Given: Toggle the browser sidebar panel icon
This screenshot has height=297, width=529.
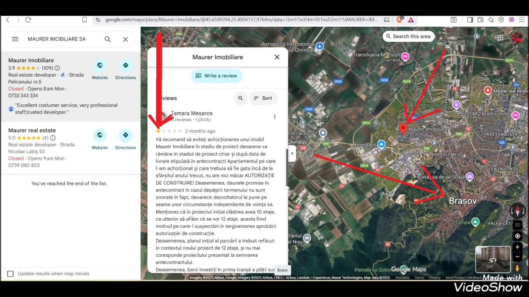Looking at the screenshot, I should [470, 20].
